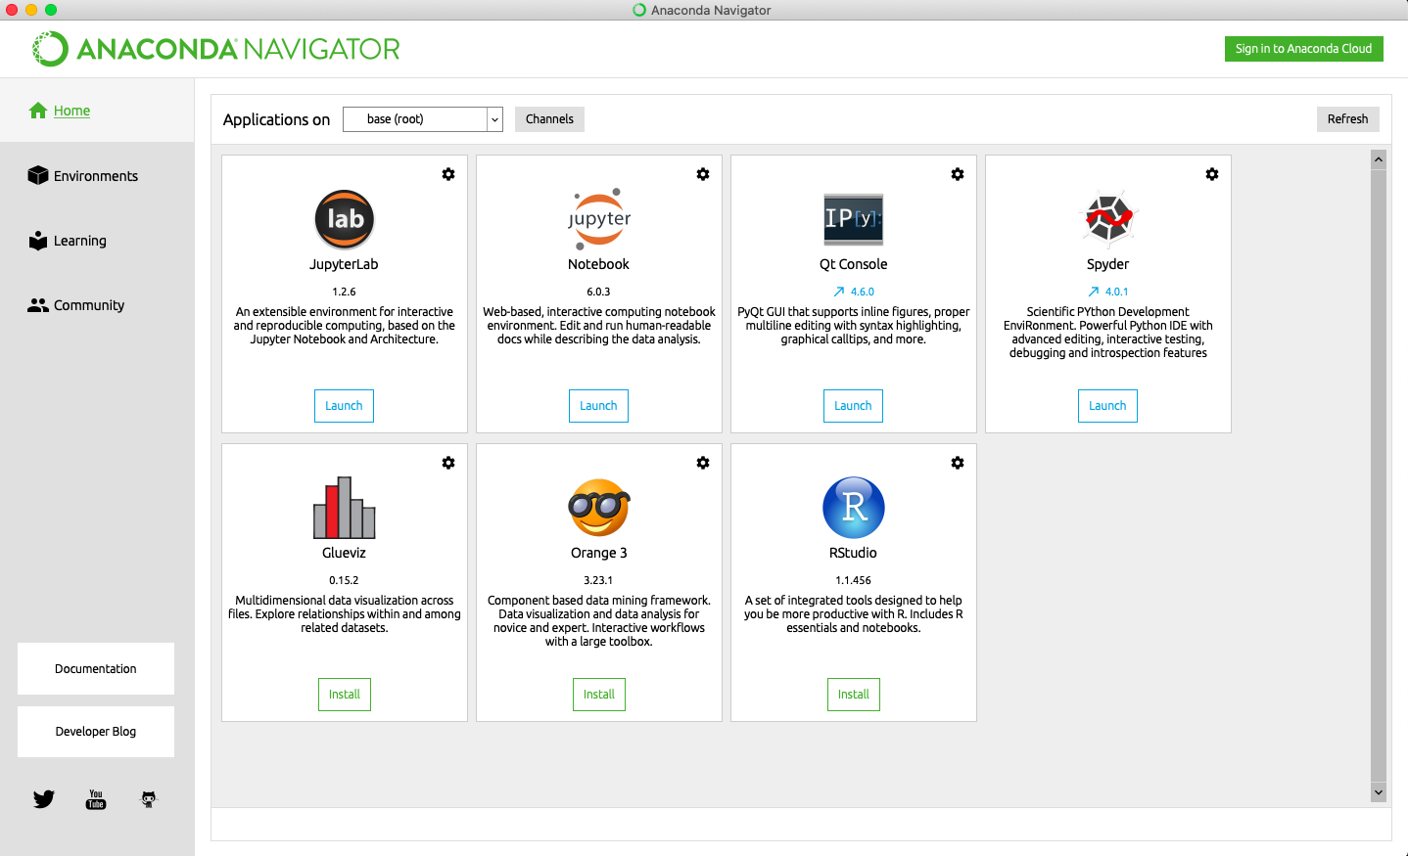
Task: Open the Developer Blog button
Action: [x=96, y=732]
